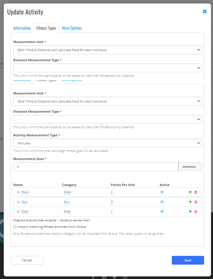Screen dimensions: 213x279
Task: Edit points per unit for Run
Action: 111,202
